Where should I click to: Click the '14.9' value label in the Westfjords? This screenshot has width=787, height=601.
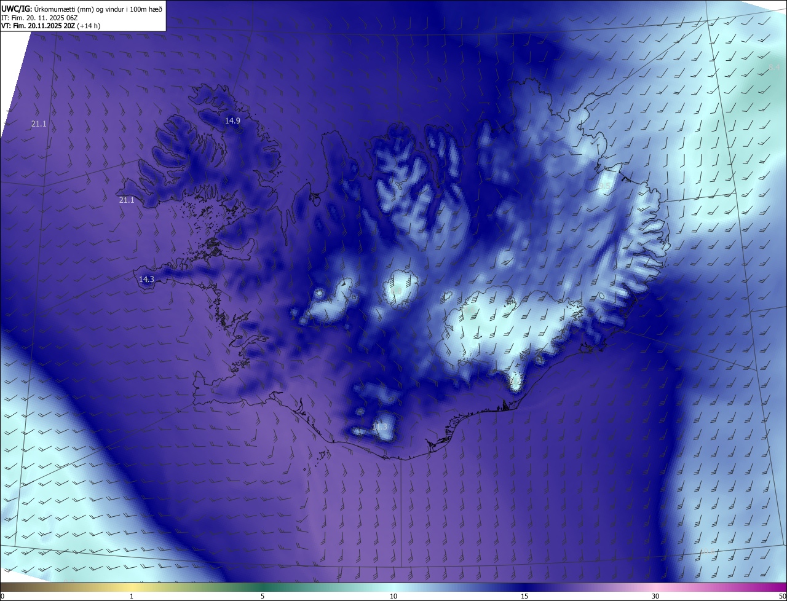tap(232, 121)
